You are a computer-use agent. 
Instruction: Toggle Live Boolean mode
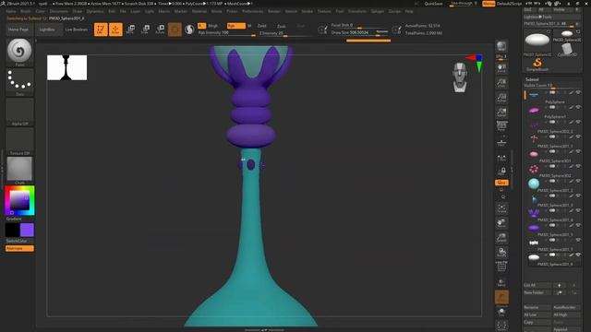pos(76,30)
